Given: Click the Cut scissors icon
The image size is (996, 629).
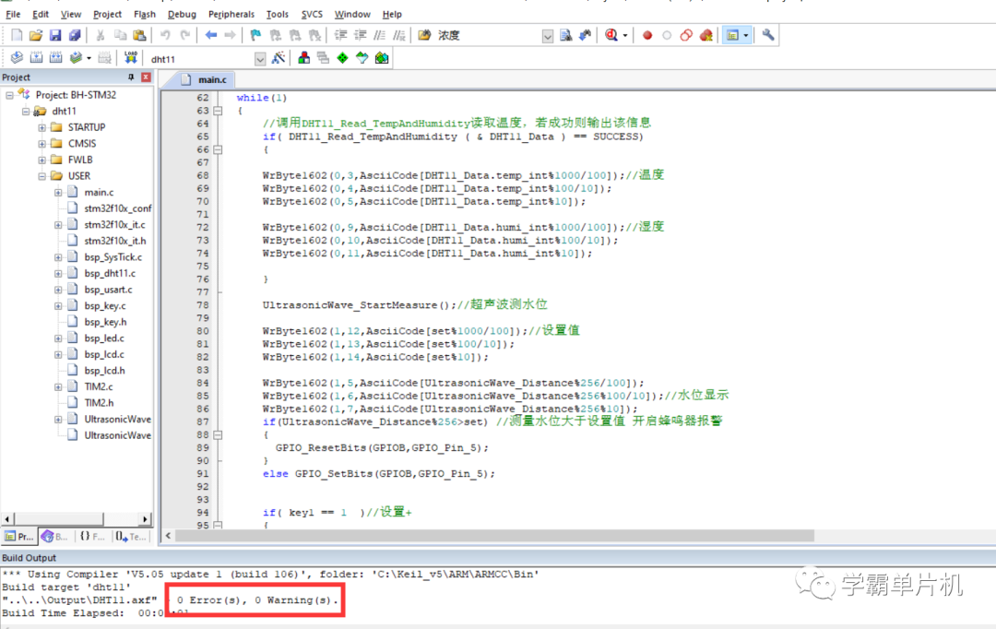Looking at the screenshot, I should pos(101,35).
